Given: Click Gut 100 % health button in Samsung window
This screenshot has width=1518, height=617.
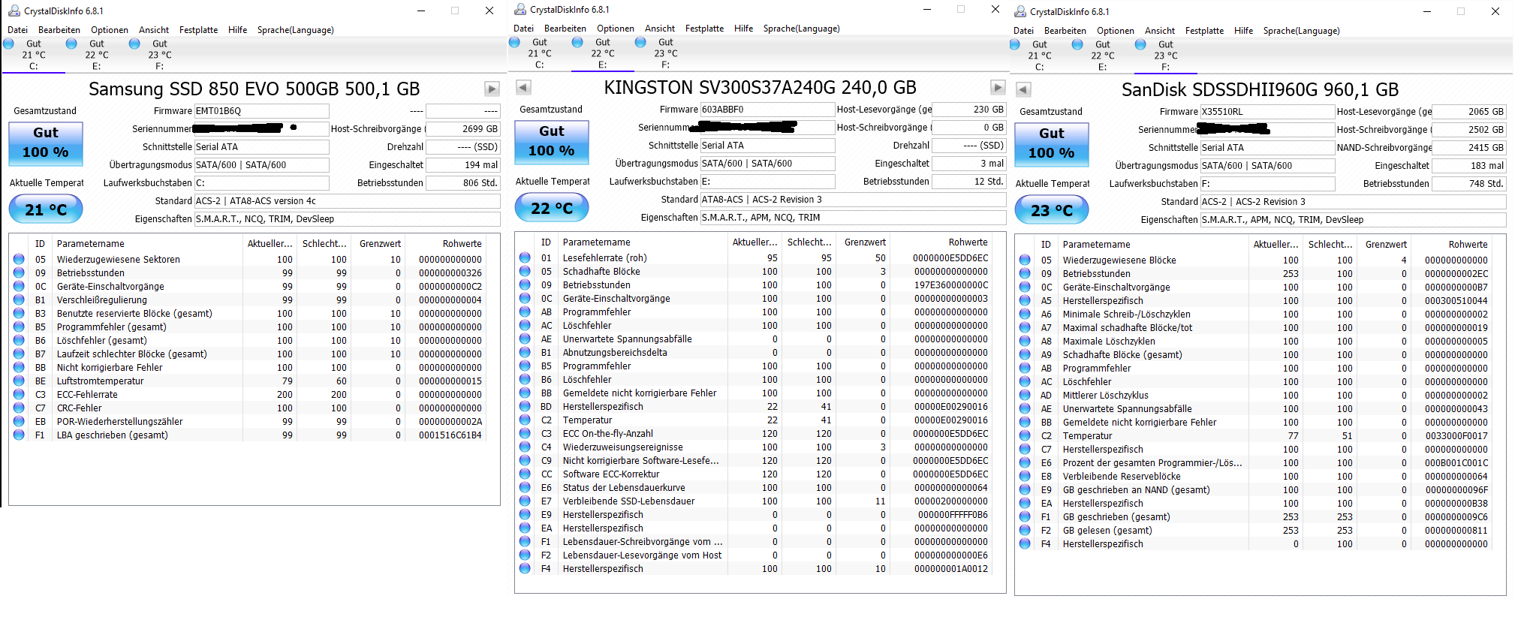Looking at the screenshot, I should (x=46, y=143).
